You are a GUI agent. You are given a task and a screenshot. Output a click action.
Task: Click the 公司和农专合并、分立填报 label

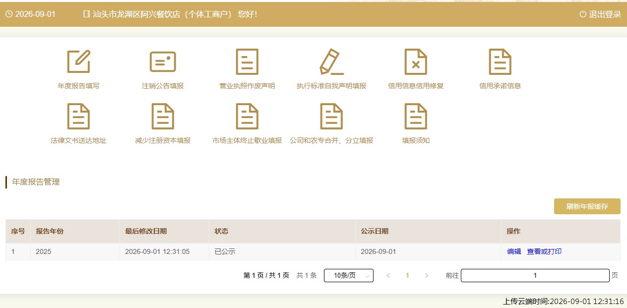[331, 140]
